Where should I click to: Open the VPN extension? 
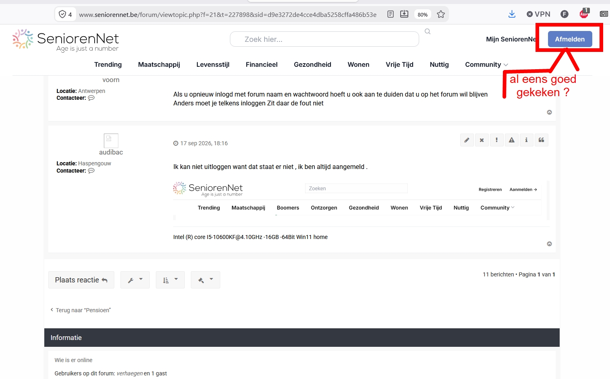538,14
